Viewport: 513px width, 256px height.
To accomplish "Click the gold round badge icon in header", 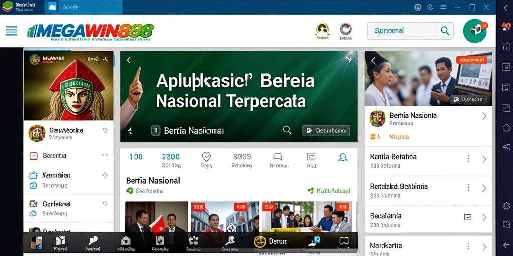I will click(x=322, y=30).
